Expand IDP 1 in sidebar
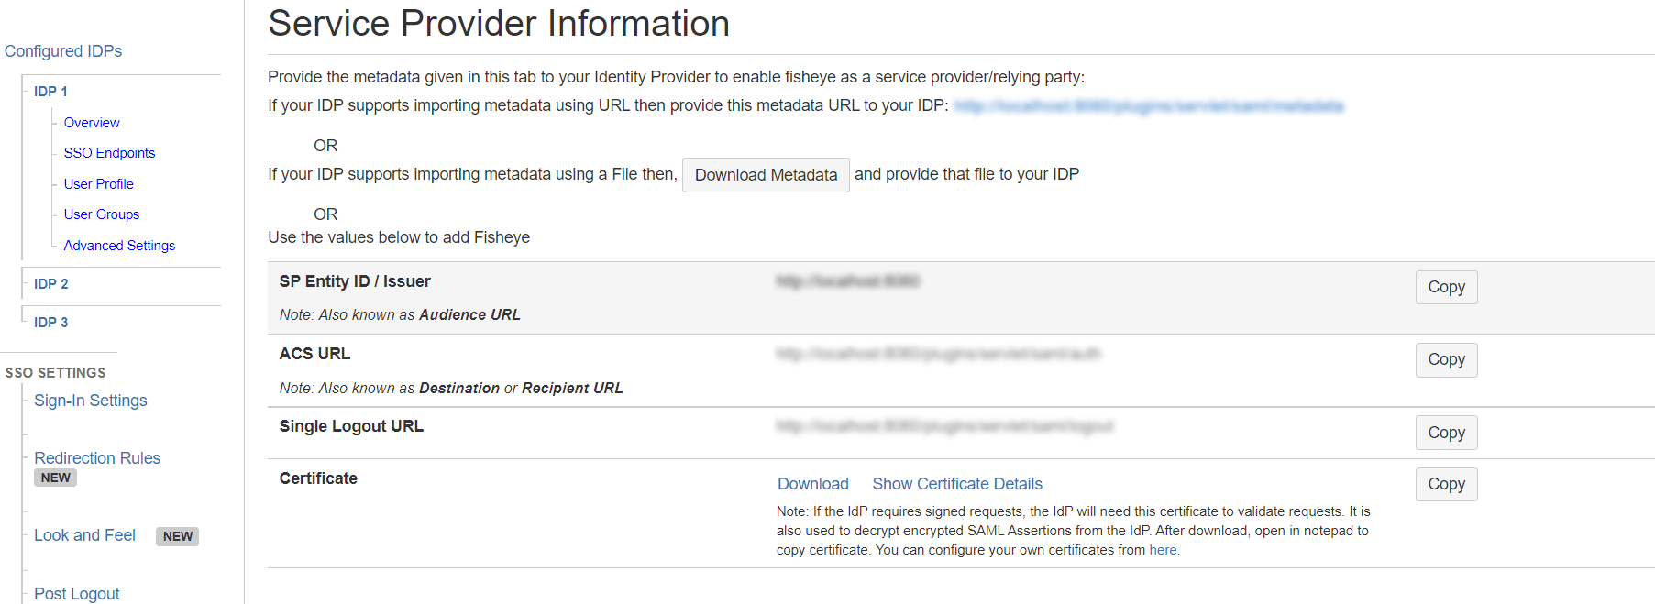Screen dimensions: 1655x604 (x=50, y=92)
